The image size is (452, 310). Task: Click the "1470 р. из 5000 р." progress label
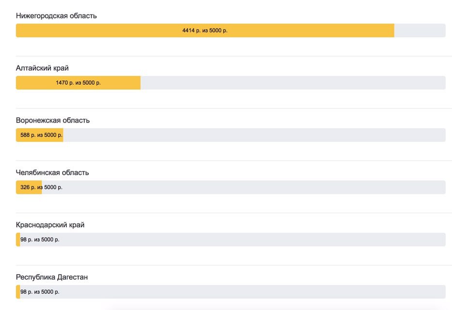pyautogui.click(x=78, y=83)
